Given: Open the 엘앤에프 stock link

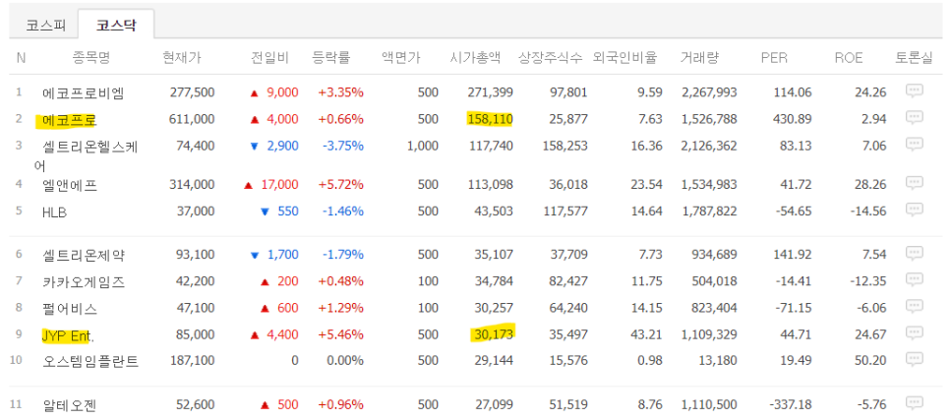Looking at the screenshot, I should [x=70, y=185].
